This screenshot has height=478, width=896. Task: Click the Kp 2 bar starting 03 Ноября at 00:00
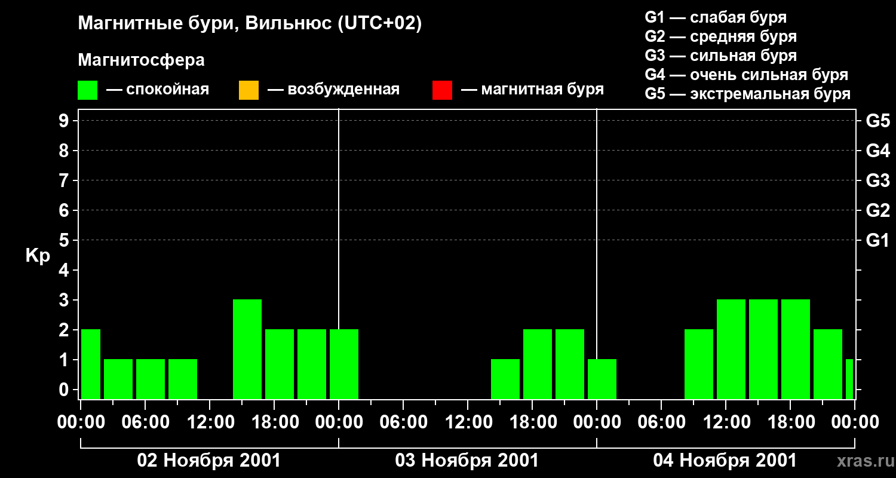click(x=344, y=364)
